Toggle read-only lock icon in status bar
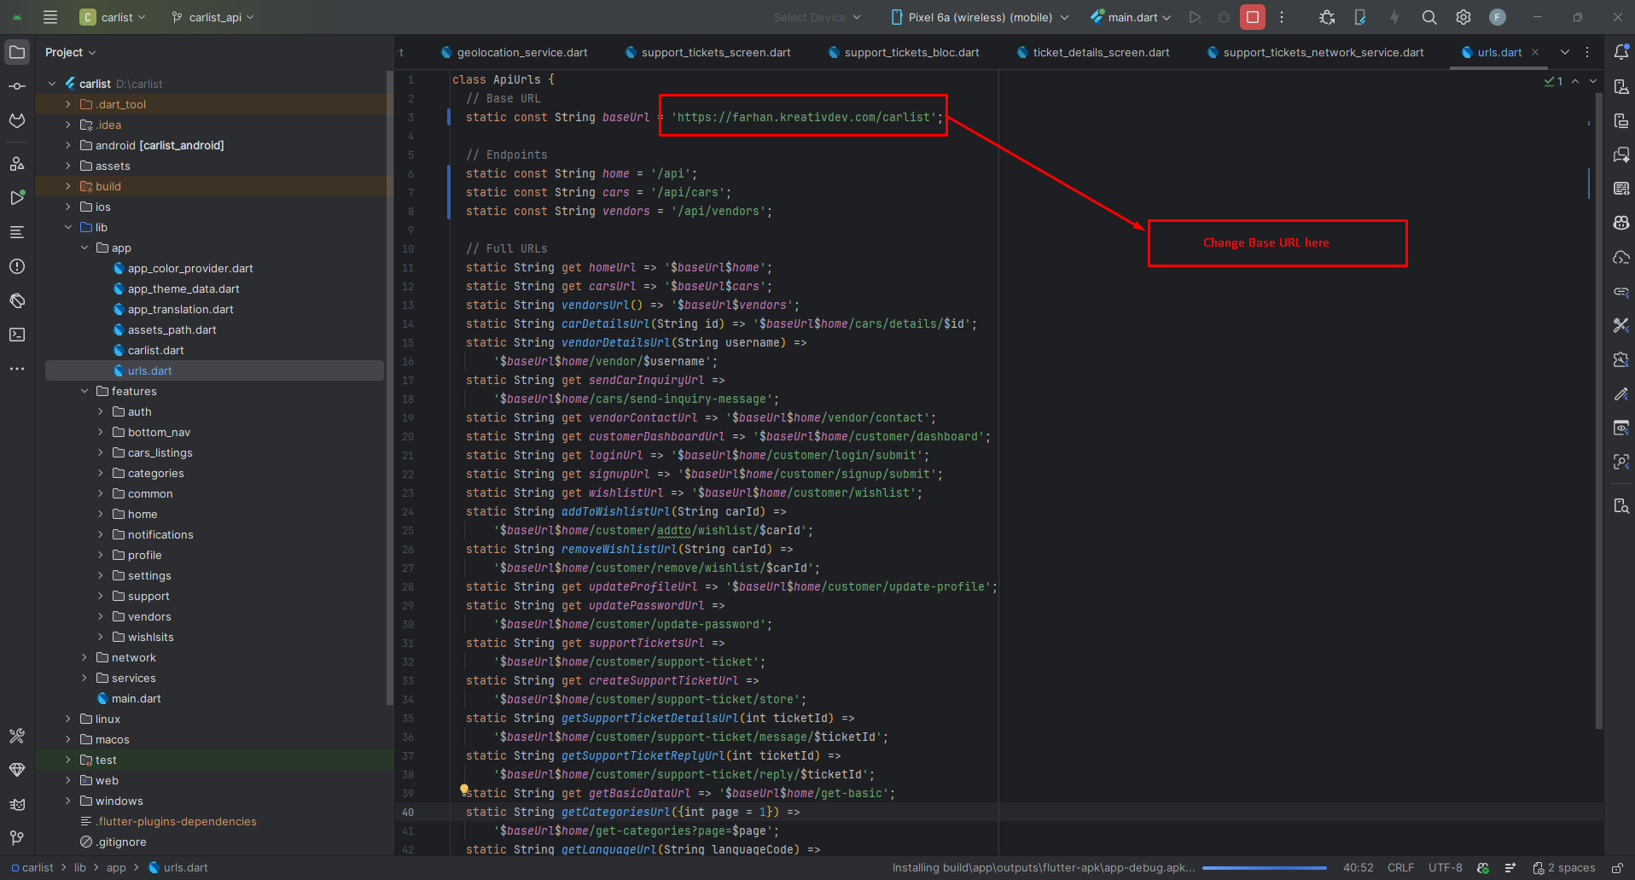This screenshot has height=880, width=1635. pyautogui.click(x=1617, y=867)
